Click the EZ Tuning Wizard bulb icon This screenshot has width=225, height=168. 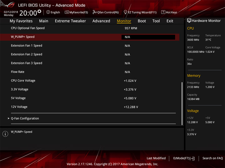125,12
